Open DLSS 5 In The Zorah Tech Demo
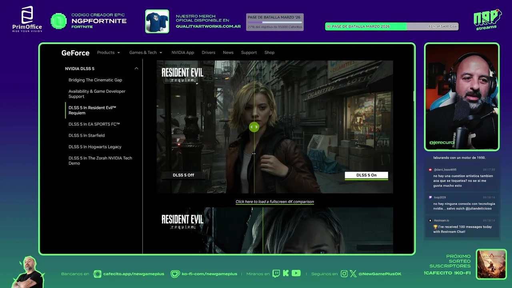 coord(100,161)
